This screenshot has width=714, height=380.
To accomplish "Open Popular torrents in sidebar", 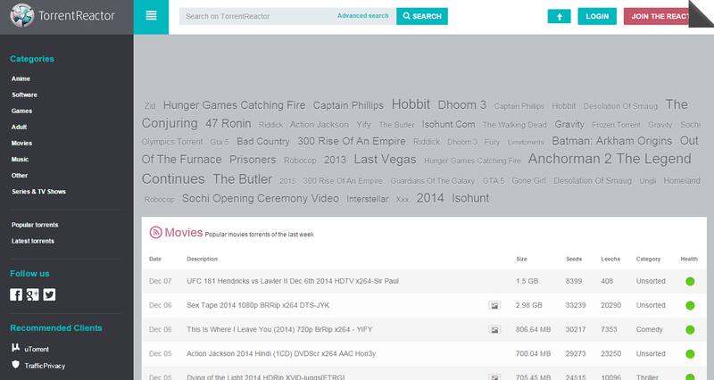I will click(x=37, y=224).
